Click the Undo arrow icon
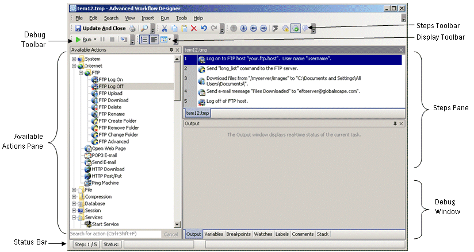 [203, 28]
